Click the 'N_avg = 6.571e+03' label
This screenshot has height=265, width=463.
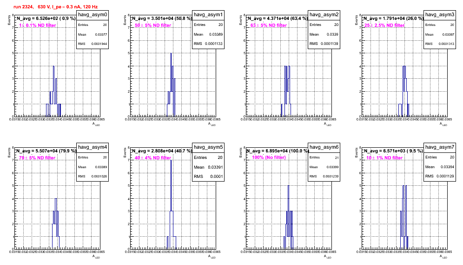point(393,151)
